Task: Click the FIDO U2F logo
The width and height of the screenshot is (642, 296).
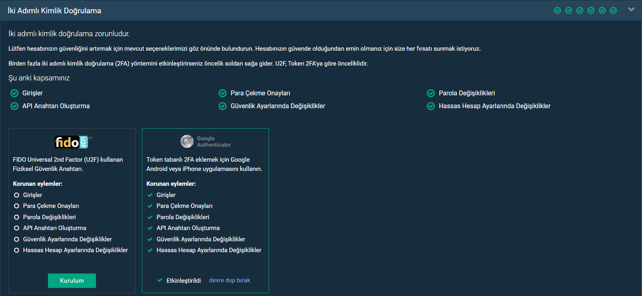Action: [73, 142]
